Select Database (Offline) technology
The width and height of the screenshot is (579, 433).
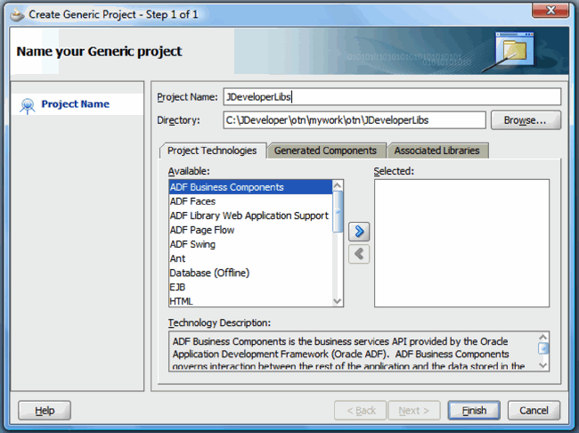[250, 273]
